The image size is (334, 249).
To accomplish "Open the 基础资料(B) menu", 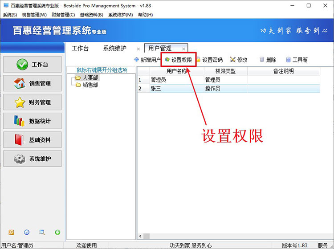I will point(92,15).
